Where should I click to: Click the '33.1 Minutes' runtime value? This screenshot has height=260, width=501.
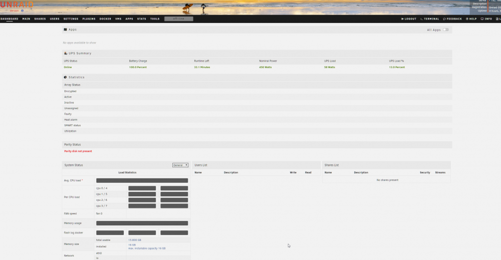(202, 67)
